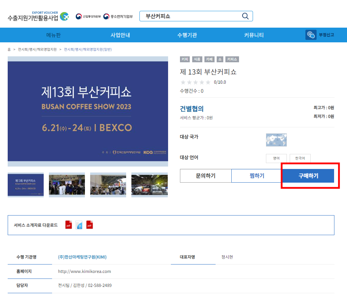Add to wishlist with 찜하기
Viewport: 347px width, 296px height.
click(257, 176)
